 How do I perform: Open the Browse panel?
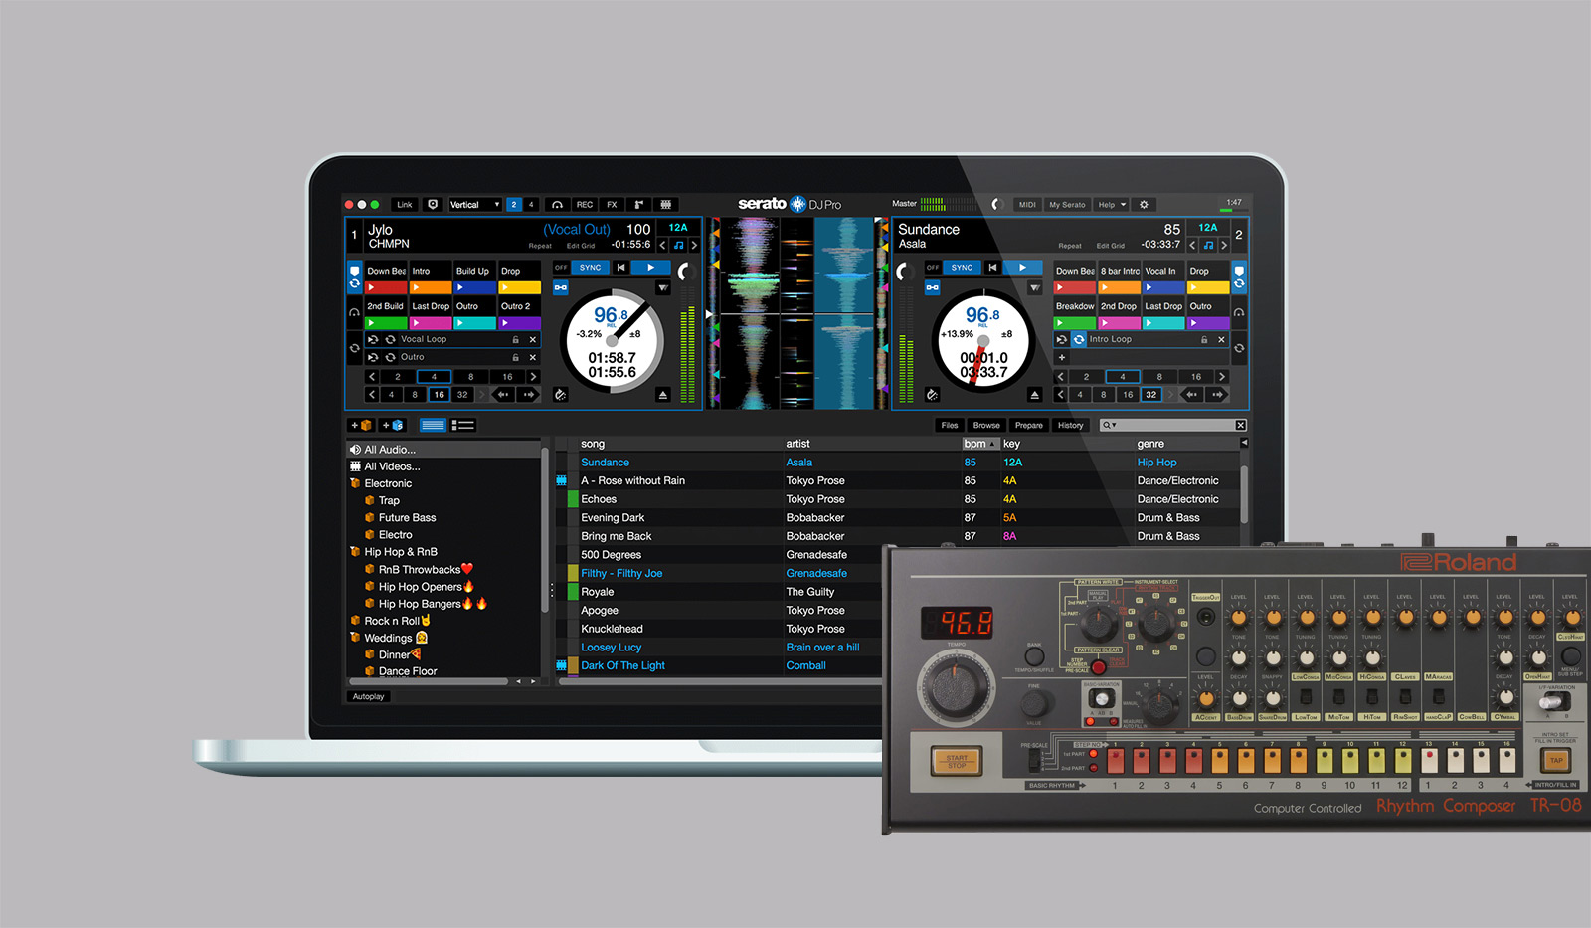pos(986,425)
